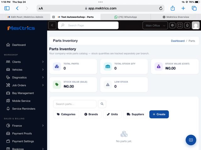Reload page with the refresh icon

point(160,8)
